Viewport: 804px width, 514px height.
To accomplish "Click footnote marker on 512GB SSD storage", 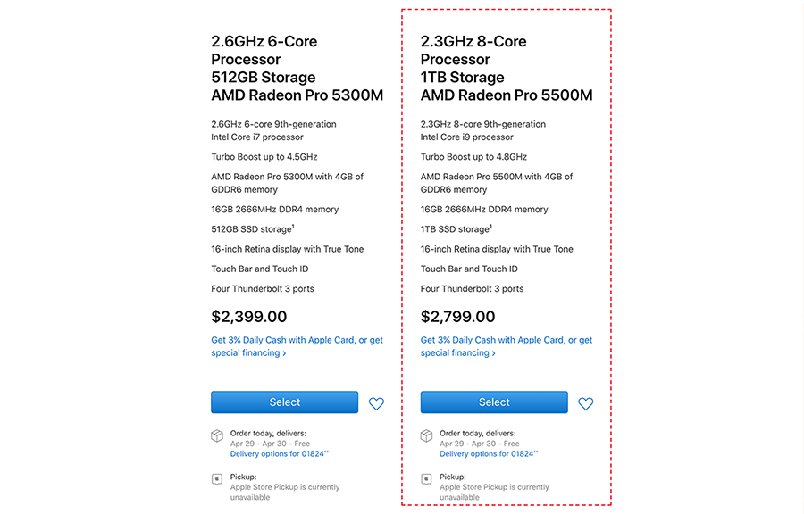I will [x=293, y=226].
